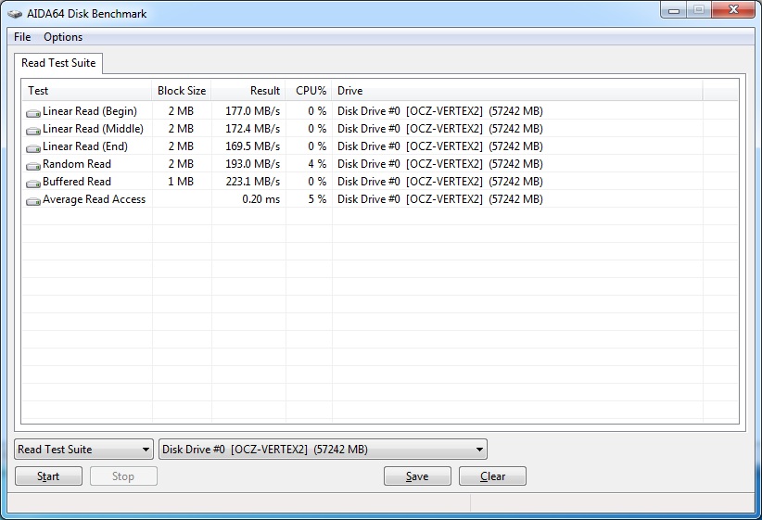Click the CPU% column header

(310, 91)
